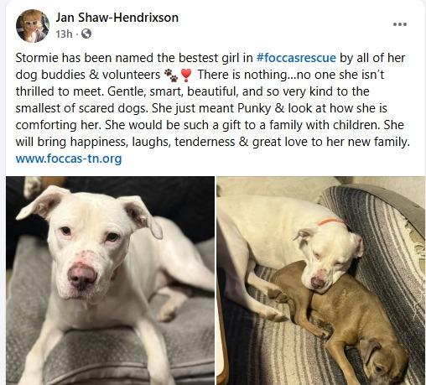Click the paw prints emoji in post
Screen dimensions: 426x385
click(171, 75)
